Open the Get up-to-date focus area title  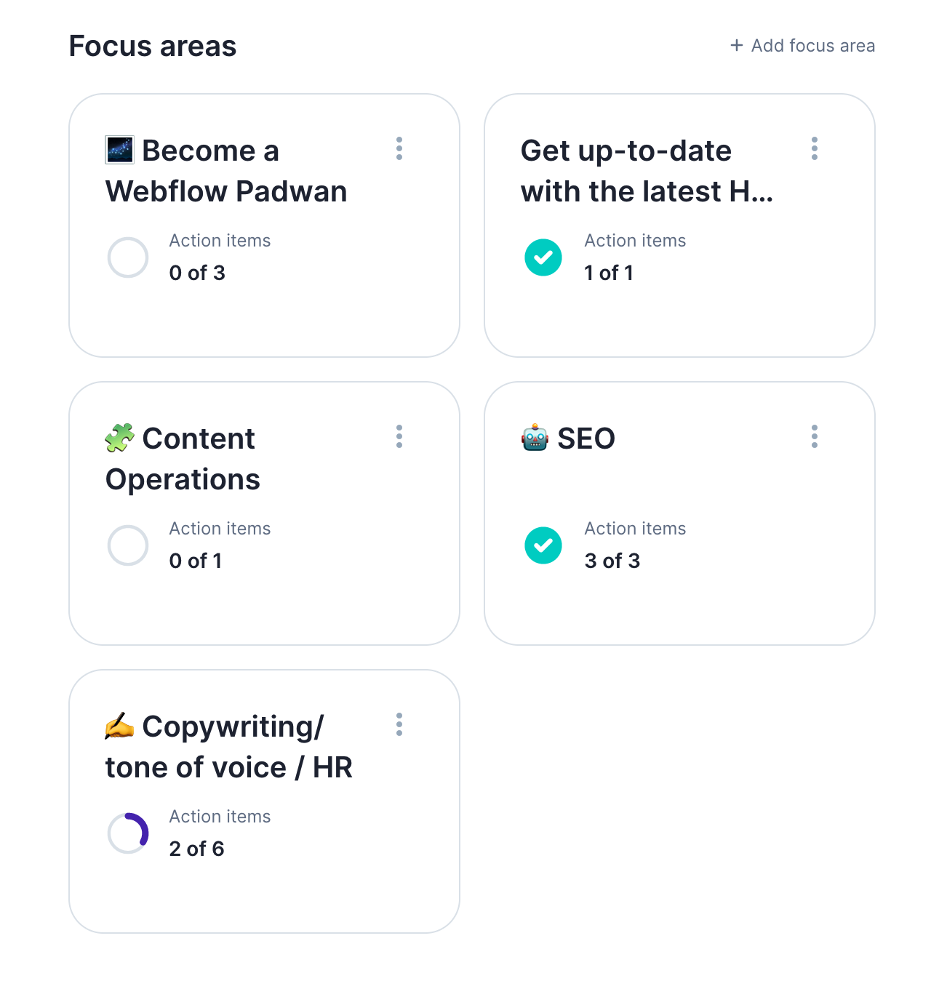tap(646, 171)
